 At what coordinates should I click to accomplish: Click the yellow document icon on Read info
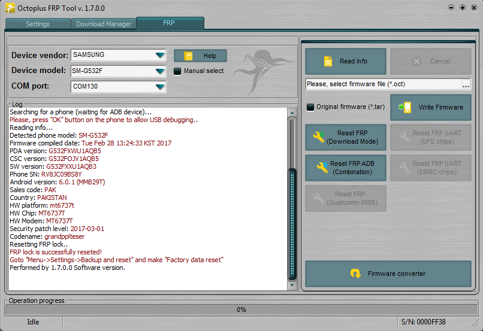[328, 61]
